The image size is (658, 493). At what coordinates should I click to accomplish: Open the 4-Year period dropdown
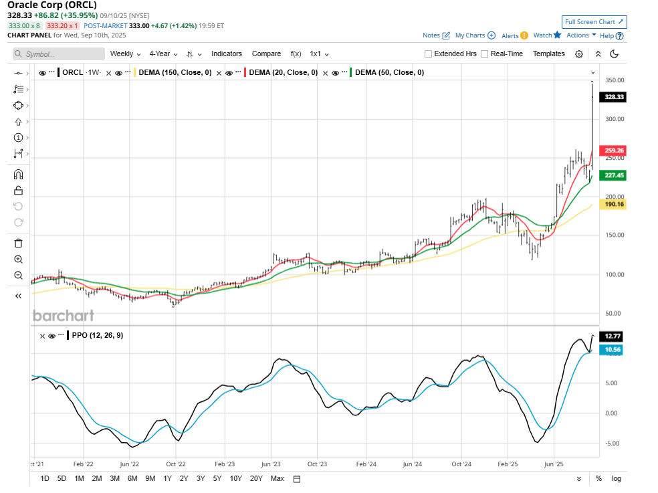[x=163, y=54]
